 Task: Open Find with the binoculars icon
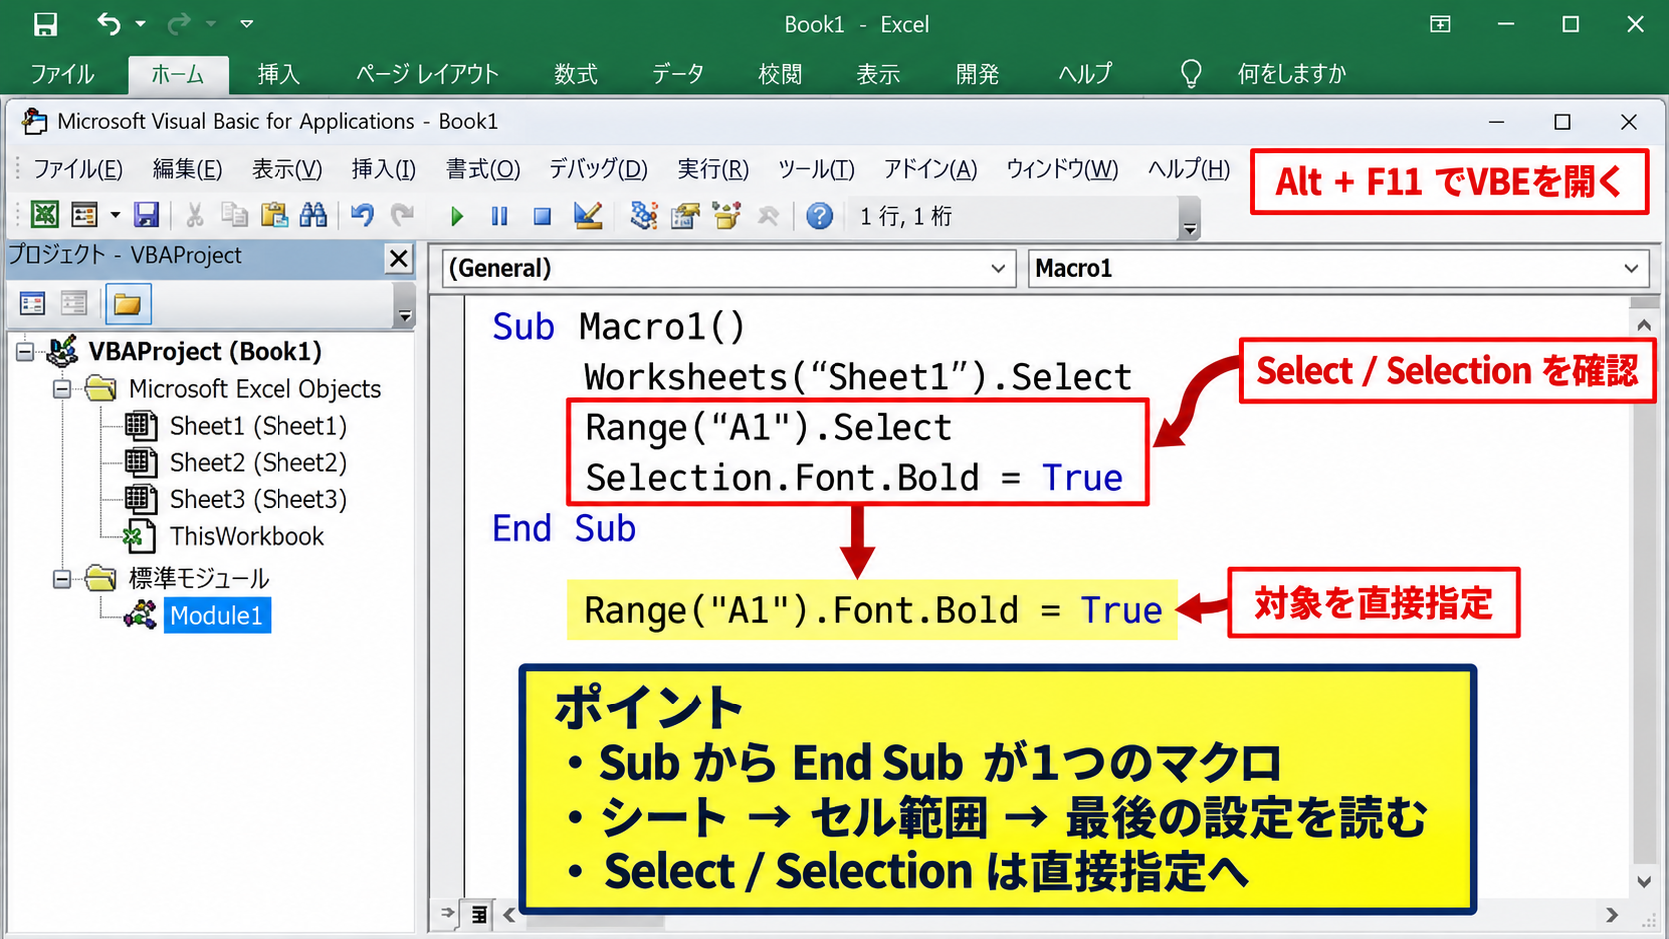tap(313, 215)
